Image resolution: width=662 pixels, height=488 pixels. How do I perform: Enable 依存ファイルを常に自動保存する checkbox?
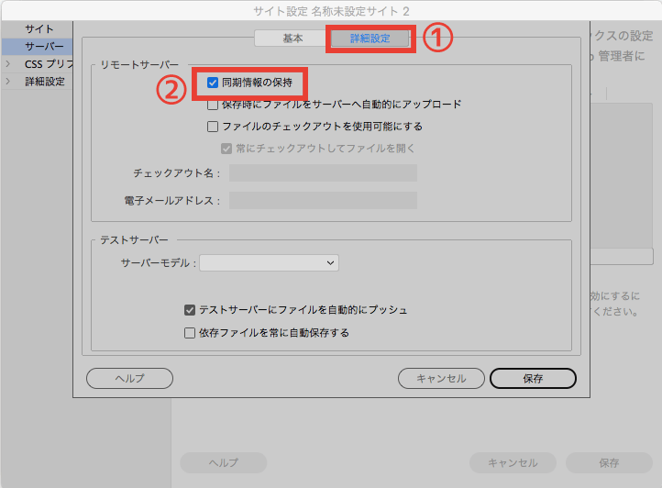tap(190, 333)
